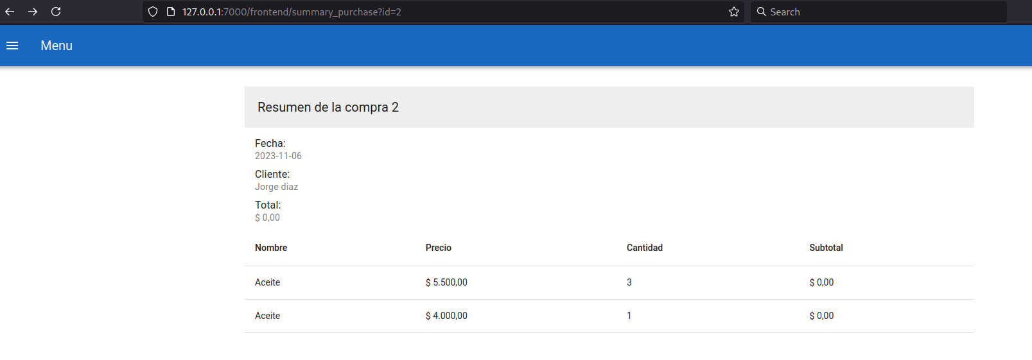Select the Aceite row priced $ 4.000,00
1032x360 pixels.
point(268,316)
